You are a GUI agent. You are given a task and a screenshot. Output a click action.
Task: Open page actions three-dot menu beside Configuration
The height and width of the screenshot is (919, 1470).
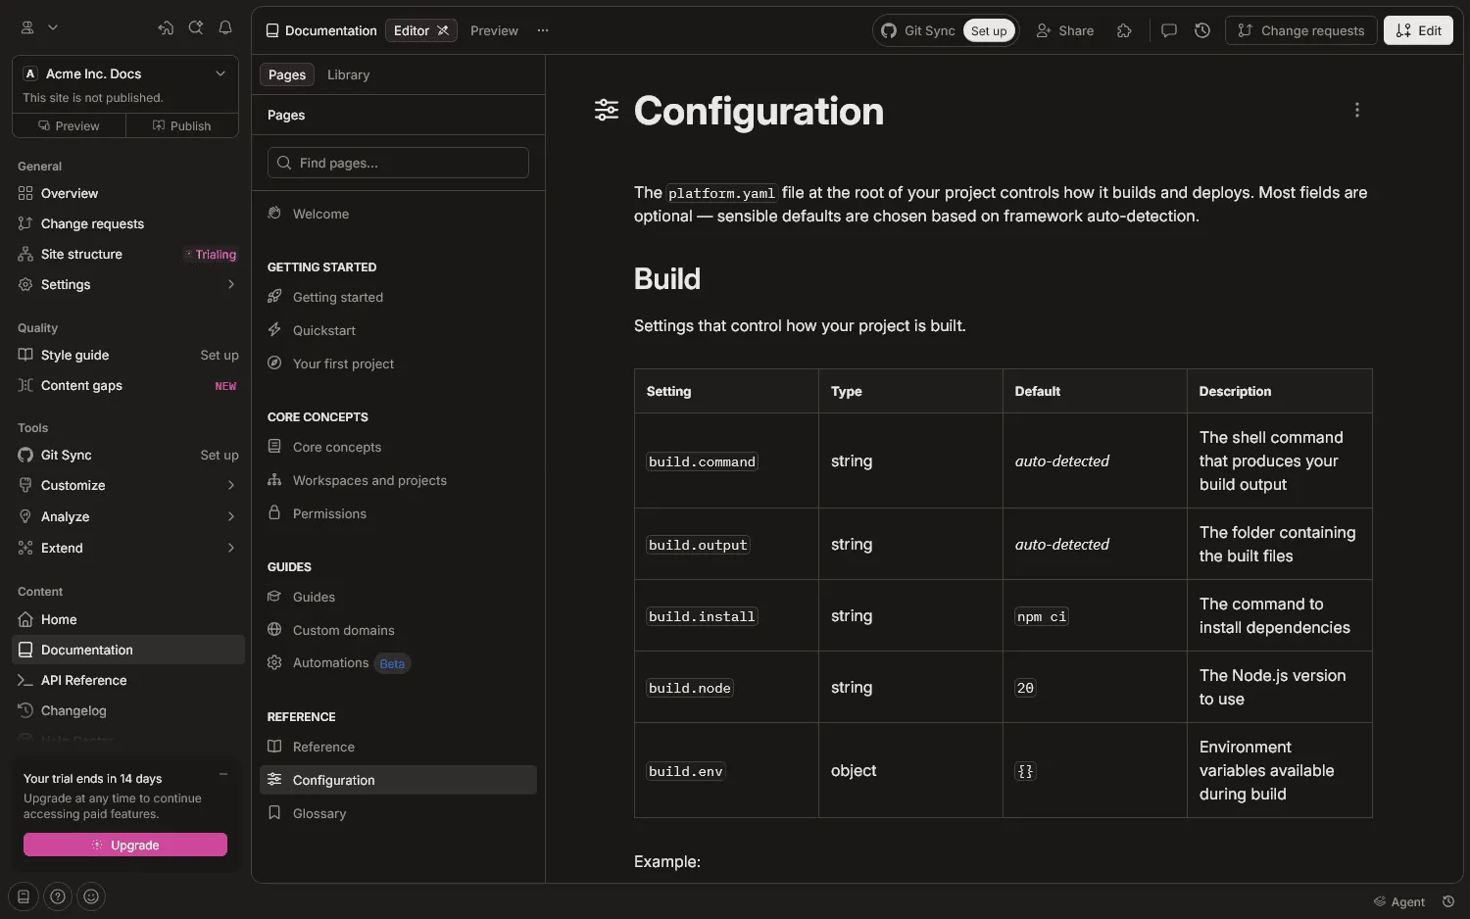click(x=1357, y=110)
